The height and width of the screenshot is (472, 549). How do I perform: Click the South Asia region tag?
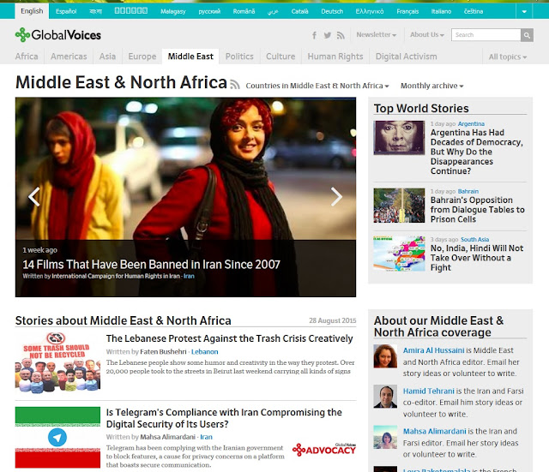click(x=474, y=240)
